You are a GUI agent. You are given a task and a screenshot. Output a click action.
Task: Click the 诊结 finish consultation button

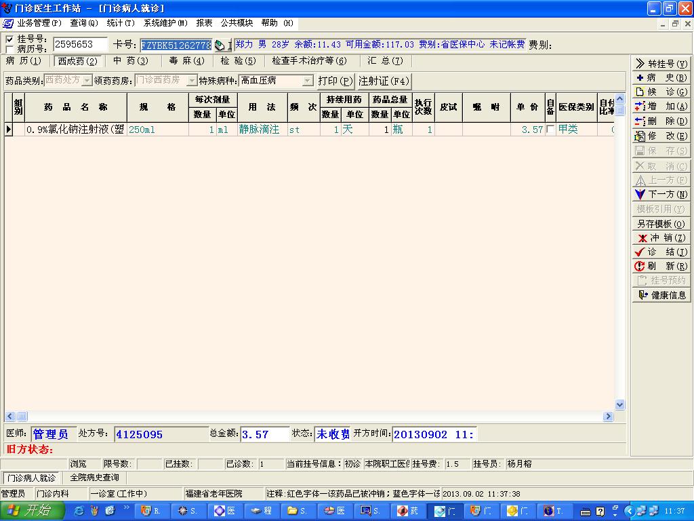coord(661,252)
